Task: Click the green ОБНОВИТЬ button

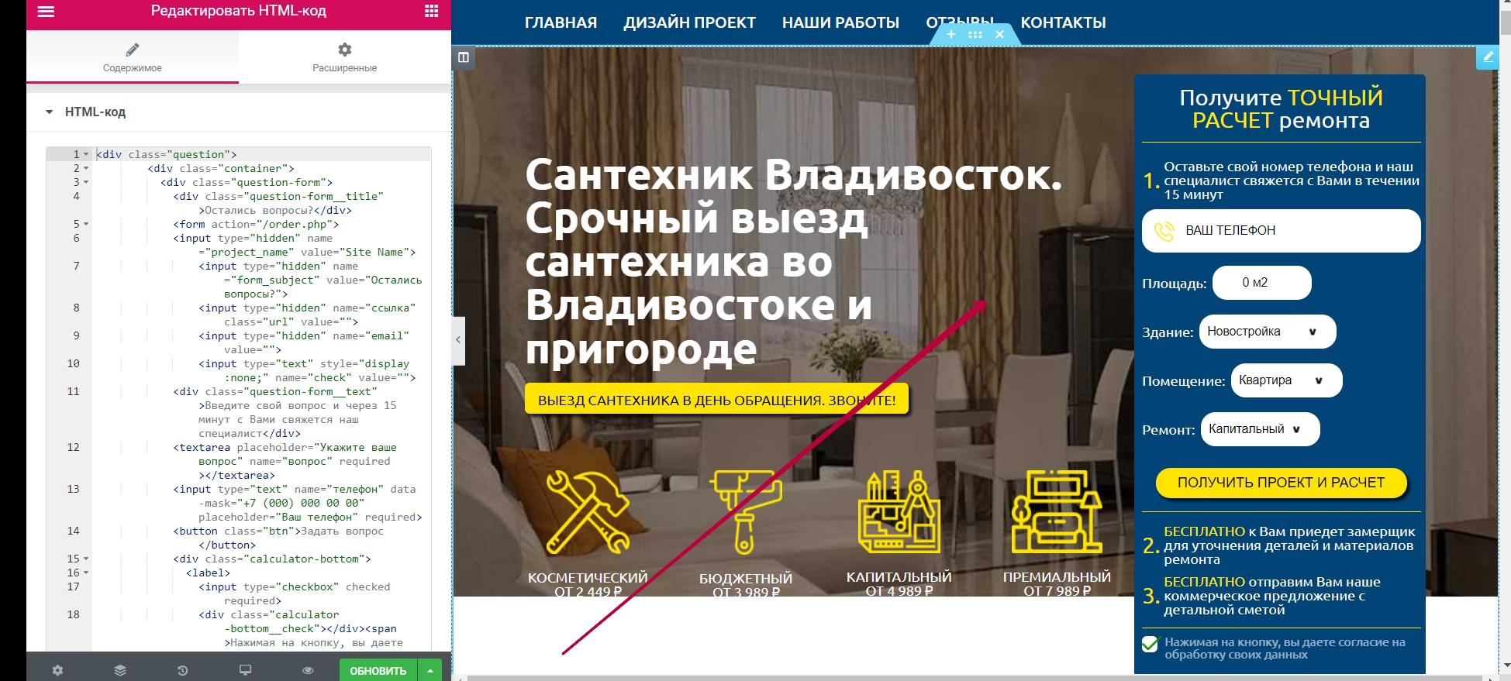Action: [x=378, y=670]
